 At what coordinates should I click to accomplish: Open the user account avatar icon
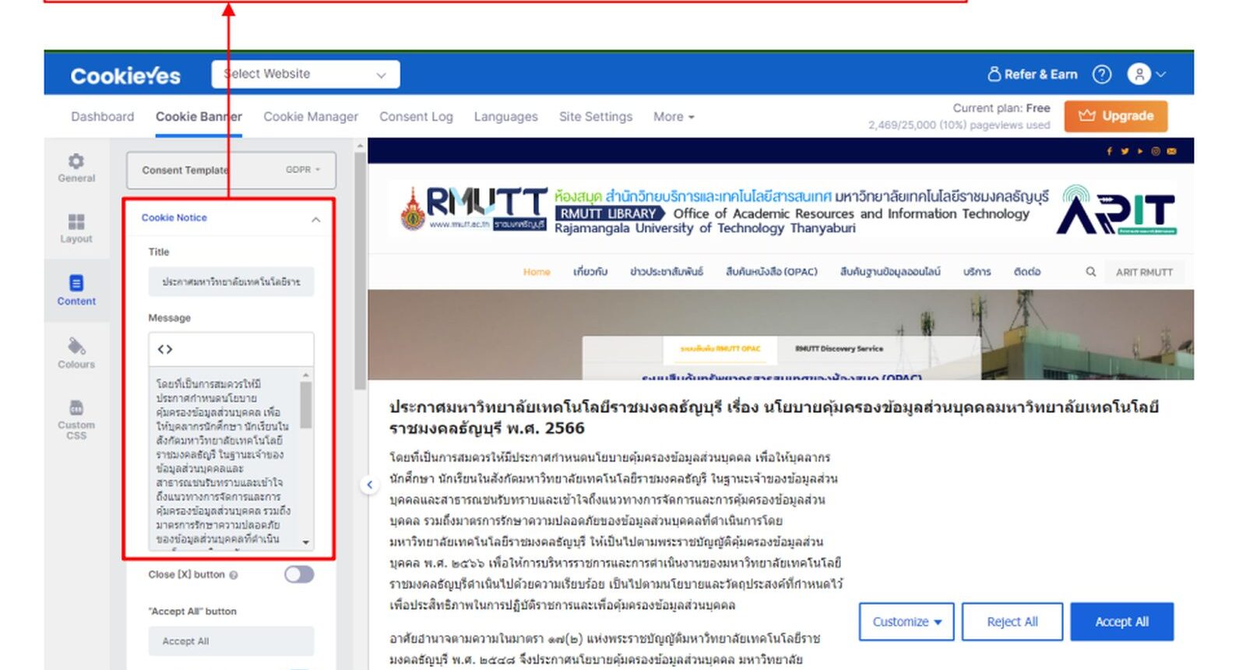point(1139,74)
